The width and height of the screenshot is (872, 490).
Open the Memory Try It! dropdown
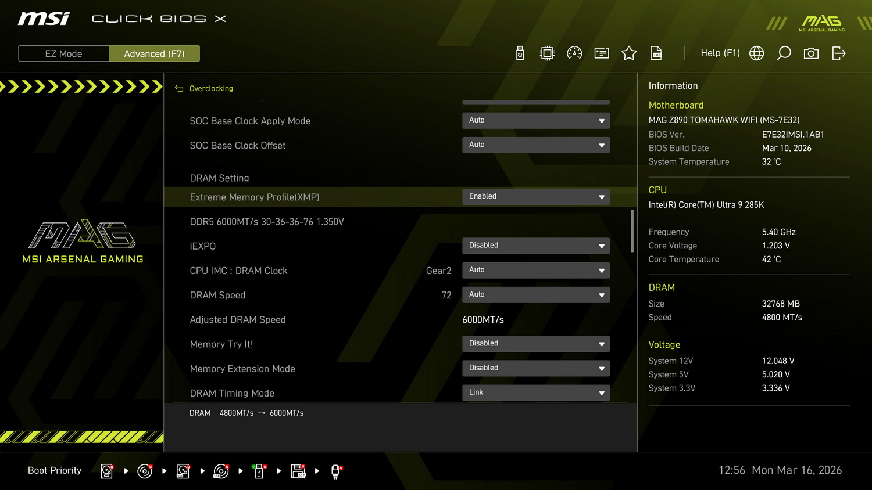[536, 344]
